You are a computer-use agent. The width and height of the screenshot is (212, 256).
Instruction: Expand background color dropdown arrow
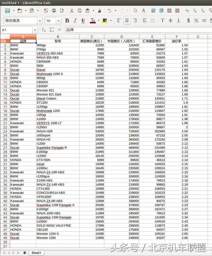(x=111, y=21)
